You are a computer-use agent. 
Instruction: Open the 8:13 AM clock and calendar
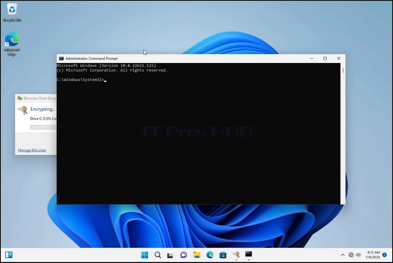(x=373, y=255)
